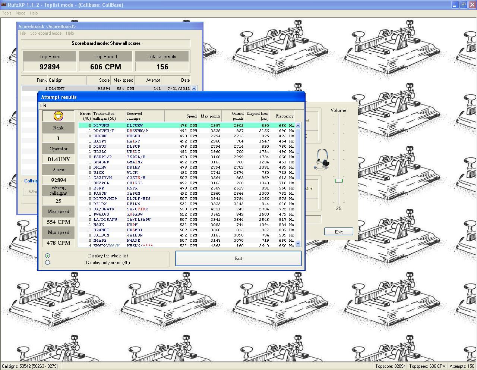Select the F5RPL/P result row
Viewport: 477px width, 370px height.
pos(187,157)
